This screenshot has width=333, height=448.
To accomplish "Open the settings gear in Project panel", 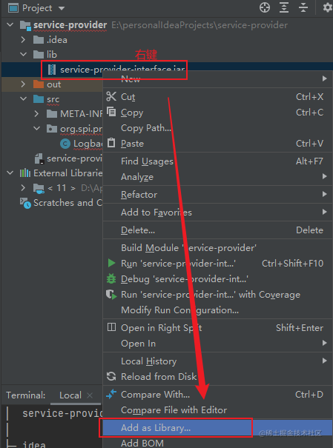I will pyautogui.click(x=328, y=7).
